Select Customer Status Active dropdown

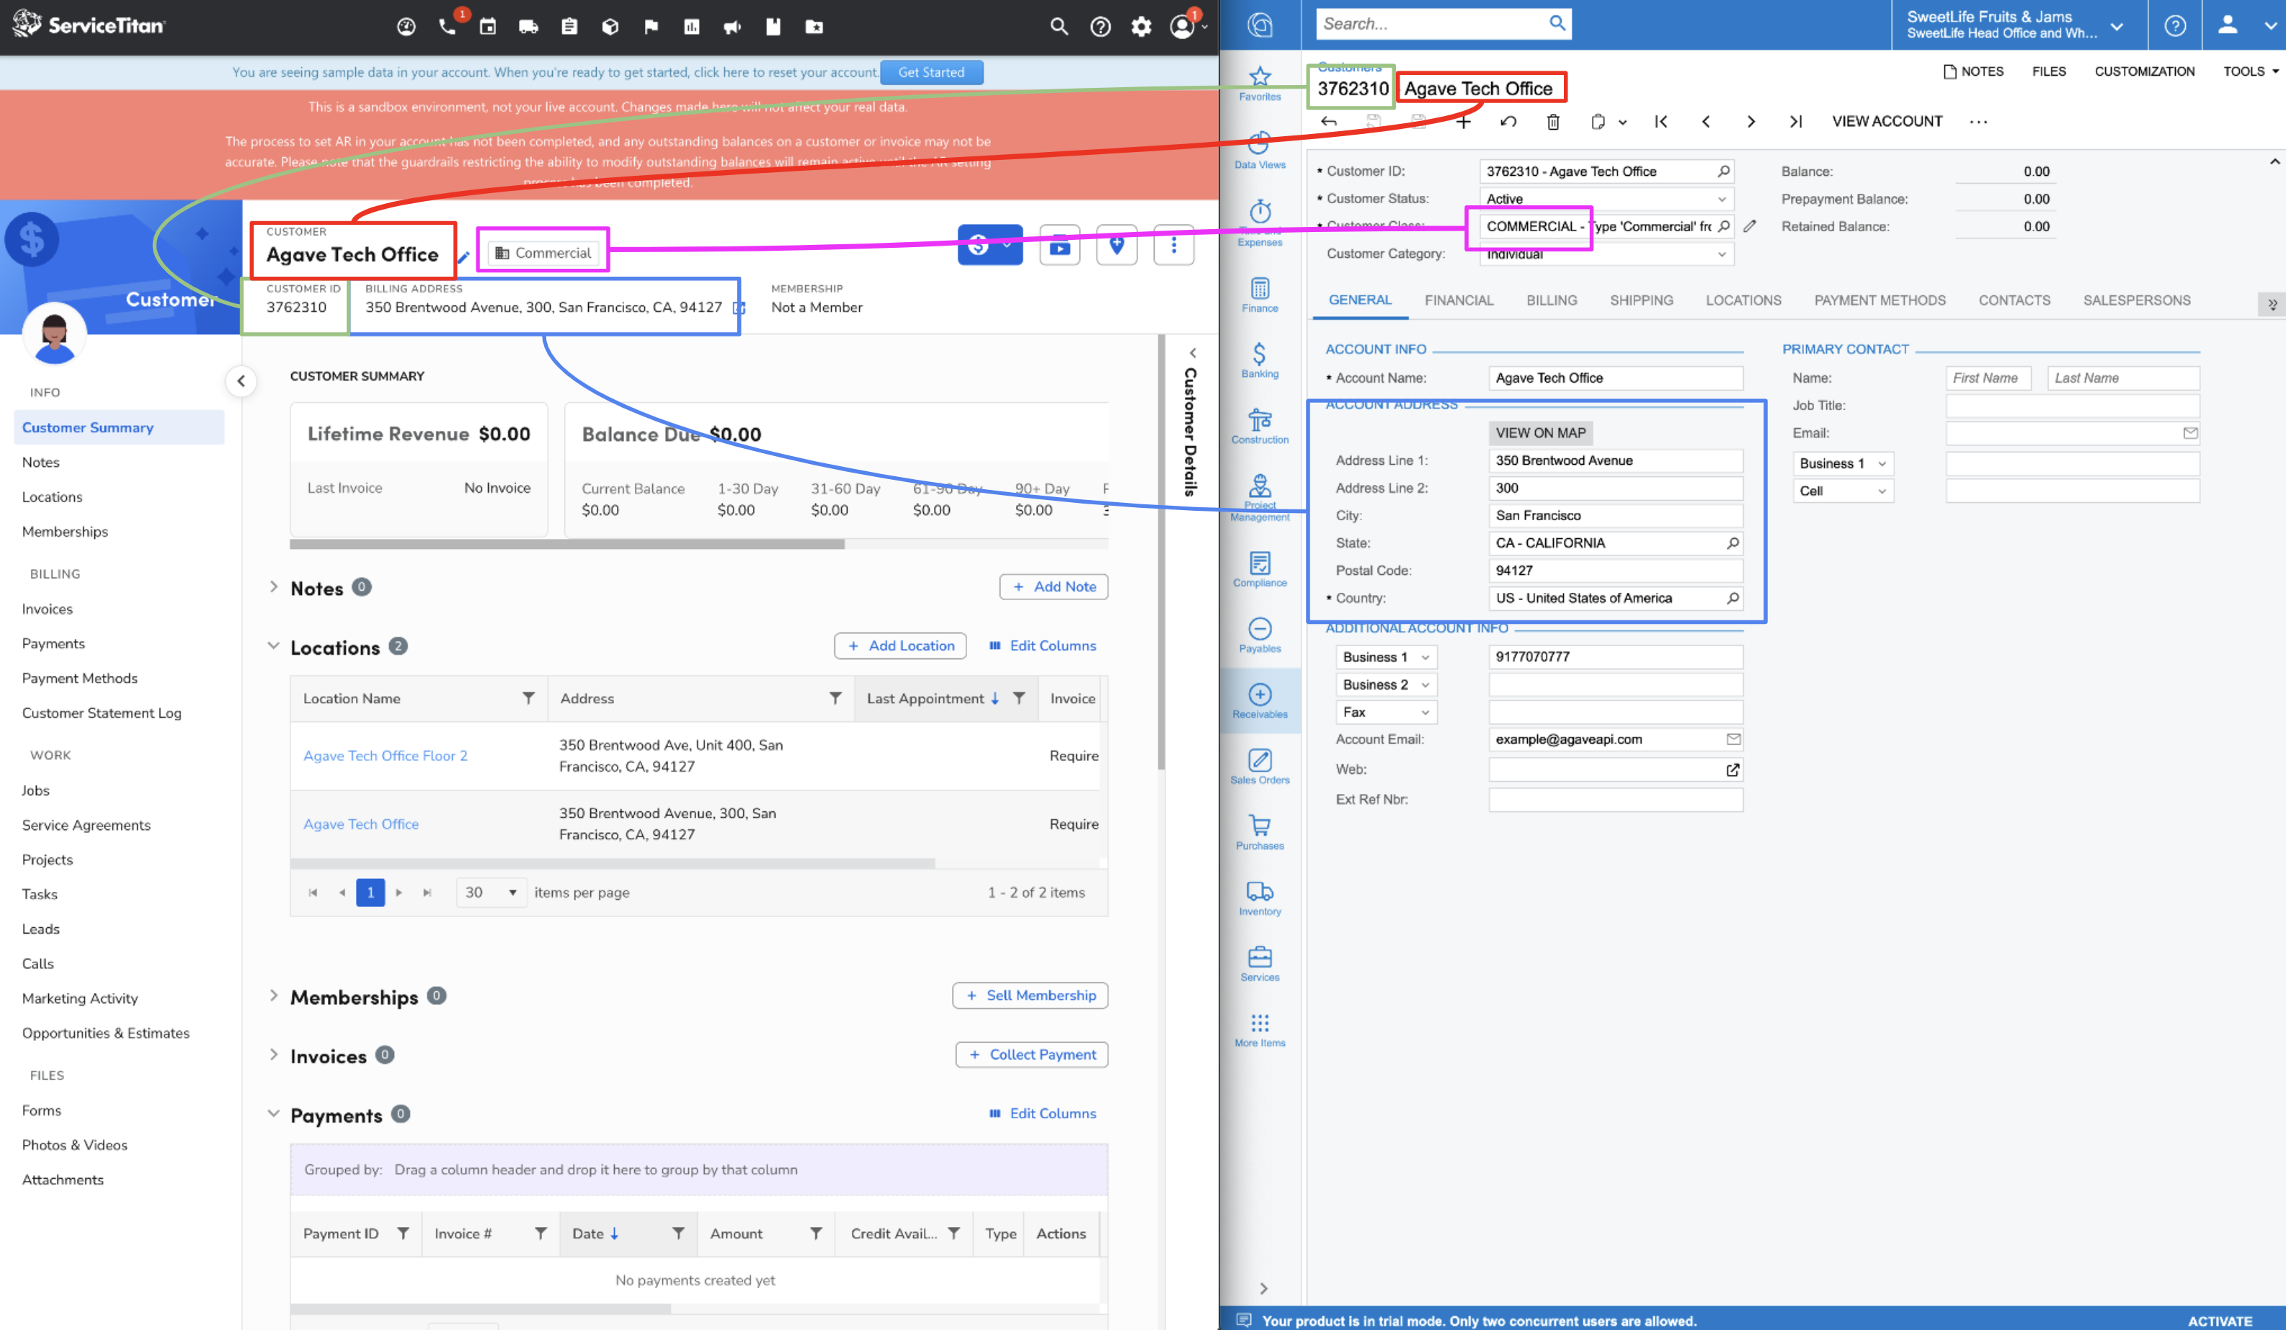tap(1602, 198)
